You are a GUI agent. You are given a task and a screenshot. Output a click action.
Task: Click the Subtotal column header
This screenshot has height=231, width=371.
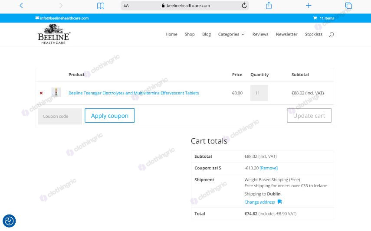click(x=300, y=75)
